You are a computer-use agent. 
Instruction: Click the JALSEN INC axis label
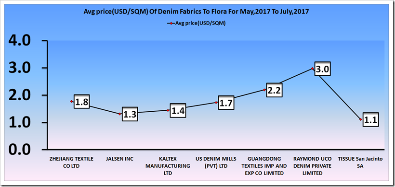[x=119, y=159]
